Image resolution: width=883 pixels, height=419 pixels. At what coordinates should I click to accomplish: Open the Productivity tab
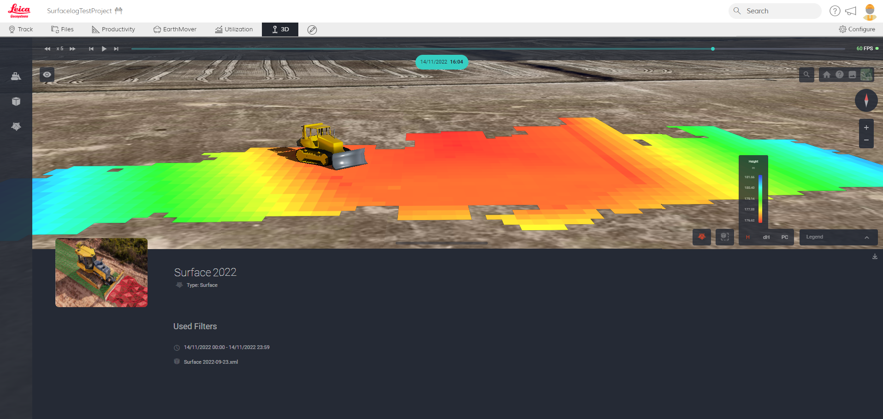pyautogui.click(x=113, y=29)
